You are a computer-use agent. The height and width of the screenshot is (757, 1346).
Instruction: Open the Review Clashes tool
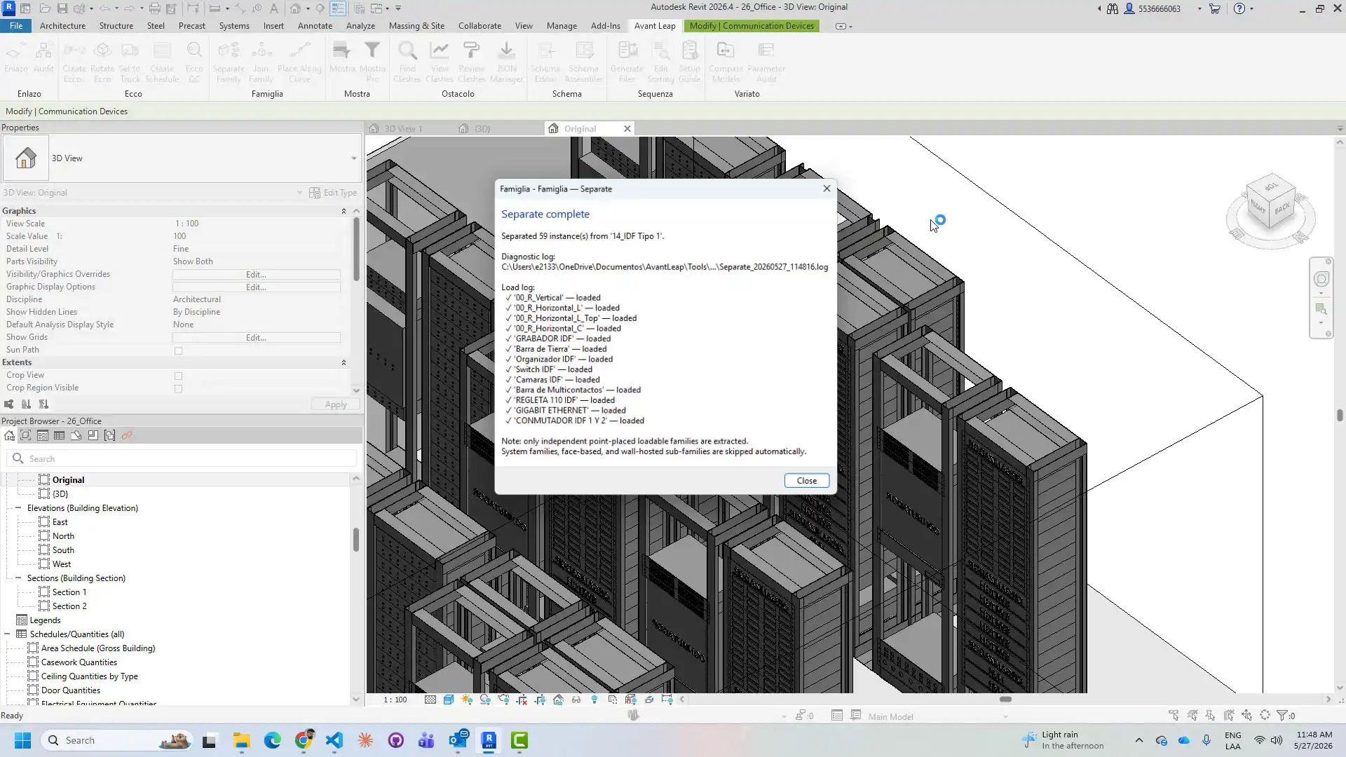472,62
